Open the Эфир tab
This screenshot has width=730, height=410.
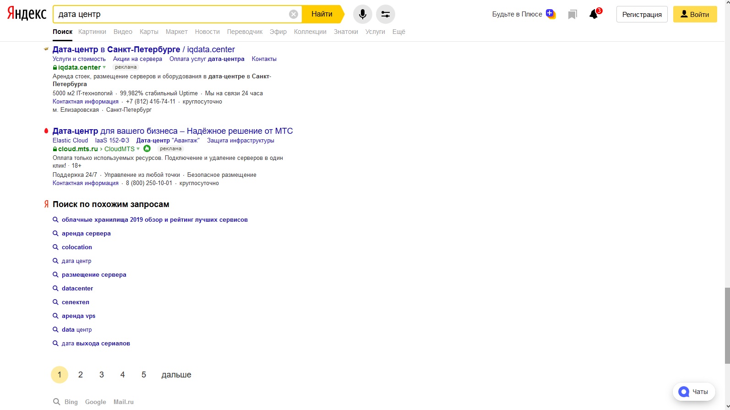[278, 32]
